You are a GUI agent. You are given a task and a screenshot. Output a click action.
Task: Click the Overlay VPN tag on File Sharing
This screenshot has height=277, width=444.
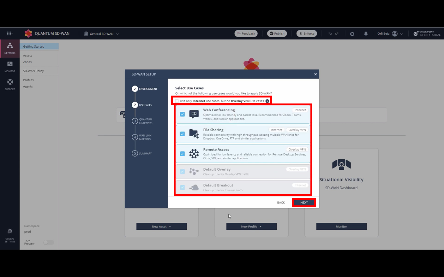pyautogui.click(x=297, y=130)
